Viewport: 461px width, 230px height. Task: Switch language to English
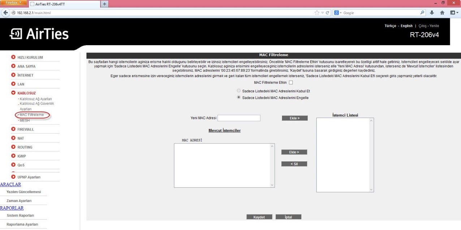[x=406, y=26]
